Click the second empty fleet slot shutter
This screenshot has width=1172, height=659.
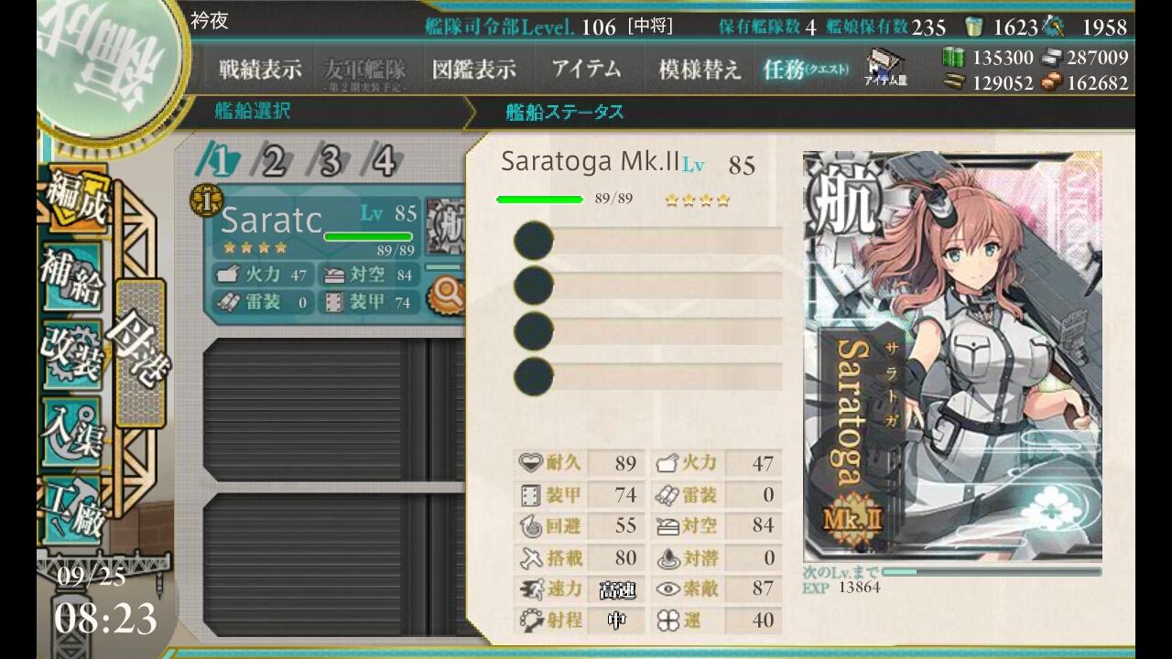tap(334, 566)
